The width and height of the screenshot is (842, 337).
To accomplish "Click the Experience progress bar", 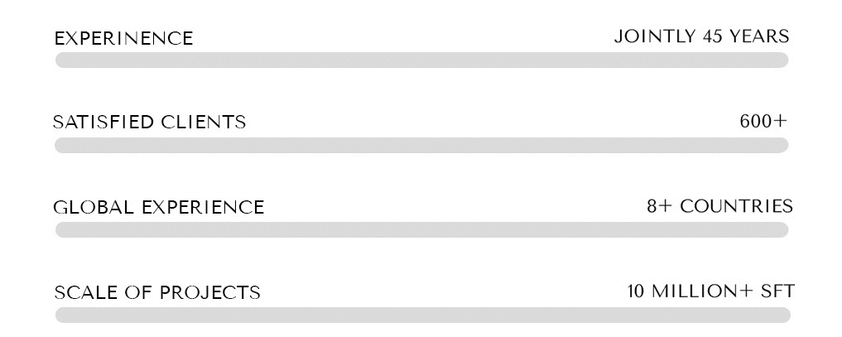I will [x=421, y=60].
